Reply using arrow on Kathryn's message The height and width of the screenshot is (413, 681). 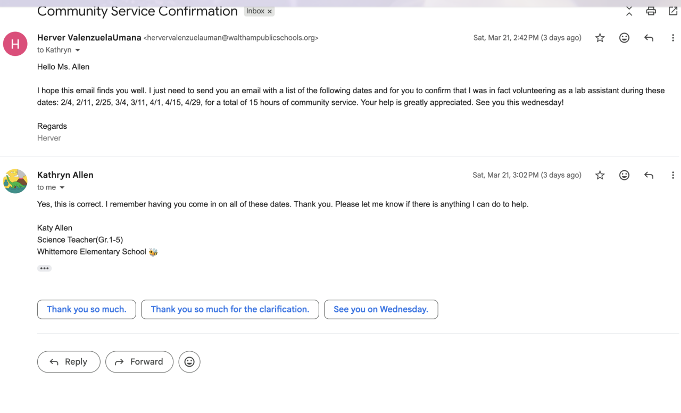pyautogui.click(x=649, y=175)
